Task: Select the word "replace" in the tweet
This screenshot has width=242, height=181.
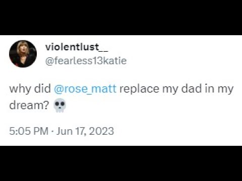Action: pyautogui.click(x=139, y=89)
